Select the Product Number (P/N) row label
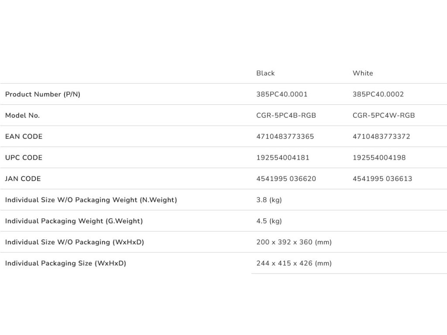447x335 pixels. 43,94
